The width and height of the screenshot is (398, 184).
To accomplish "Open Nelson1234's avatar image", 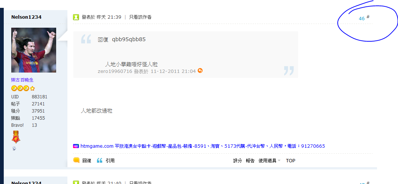I will 34,50.
